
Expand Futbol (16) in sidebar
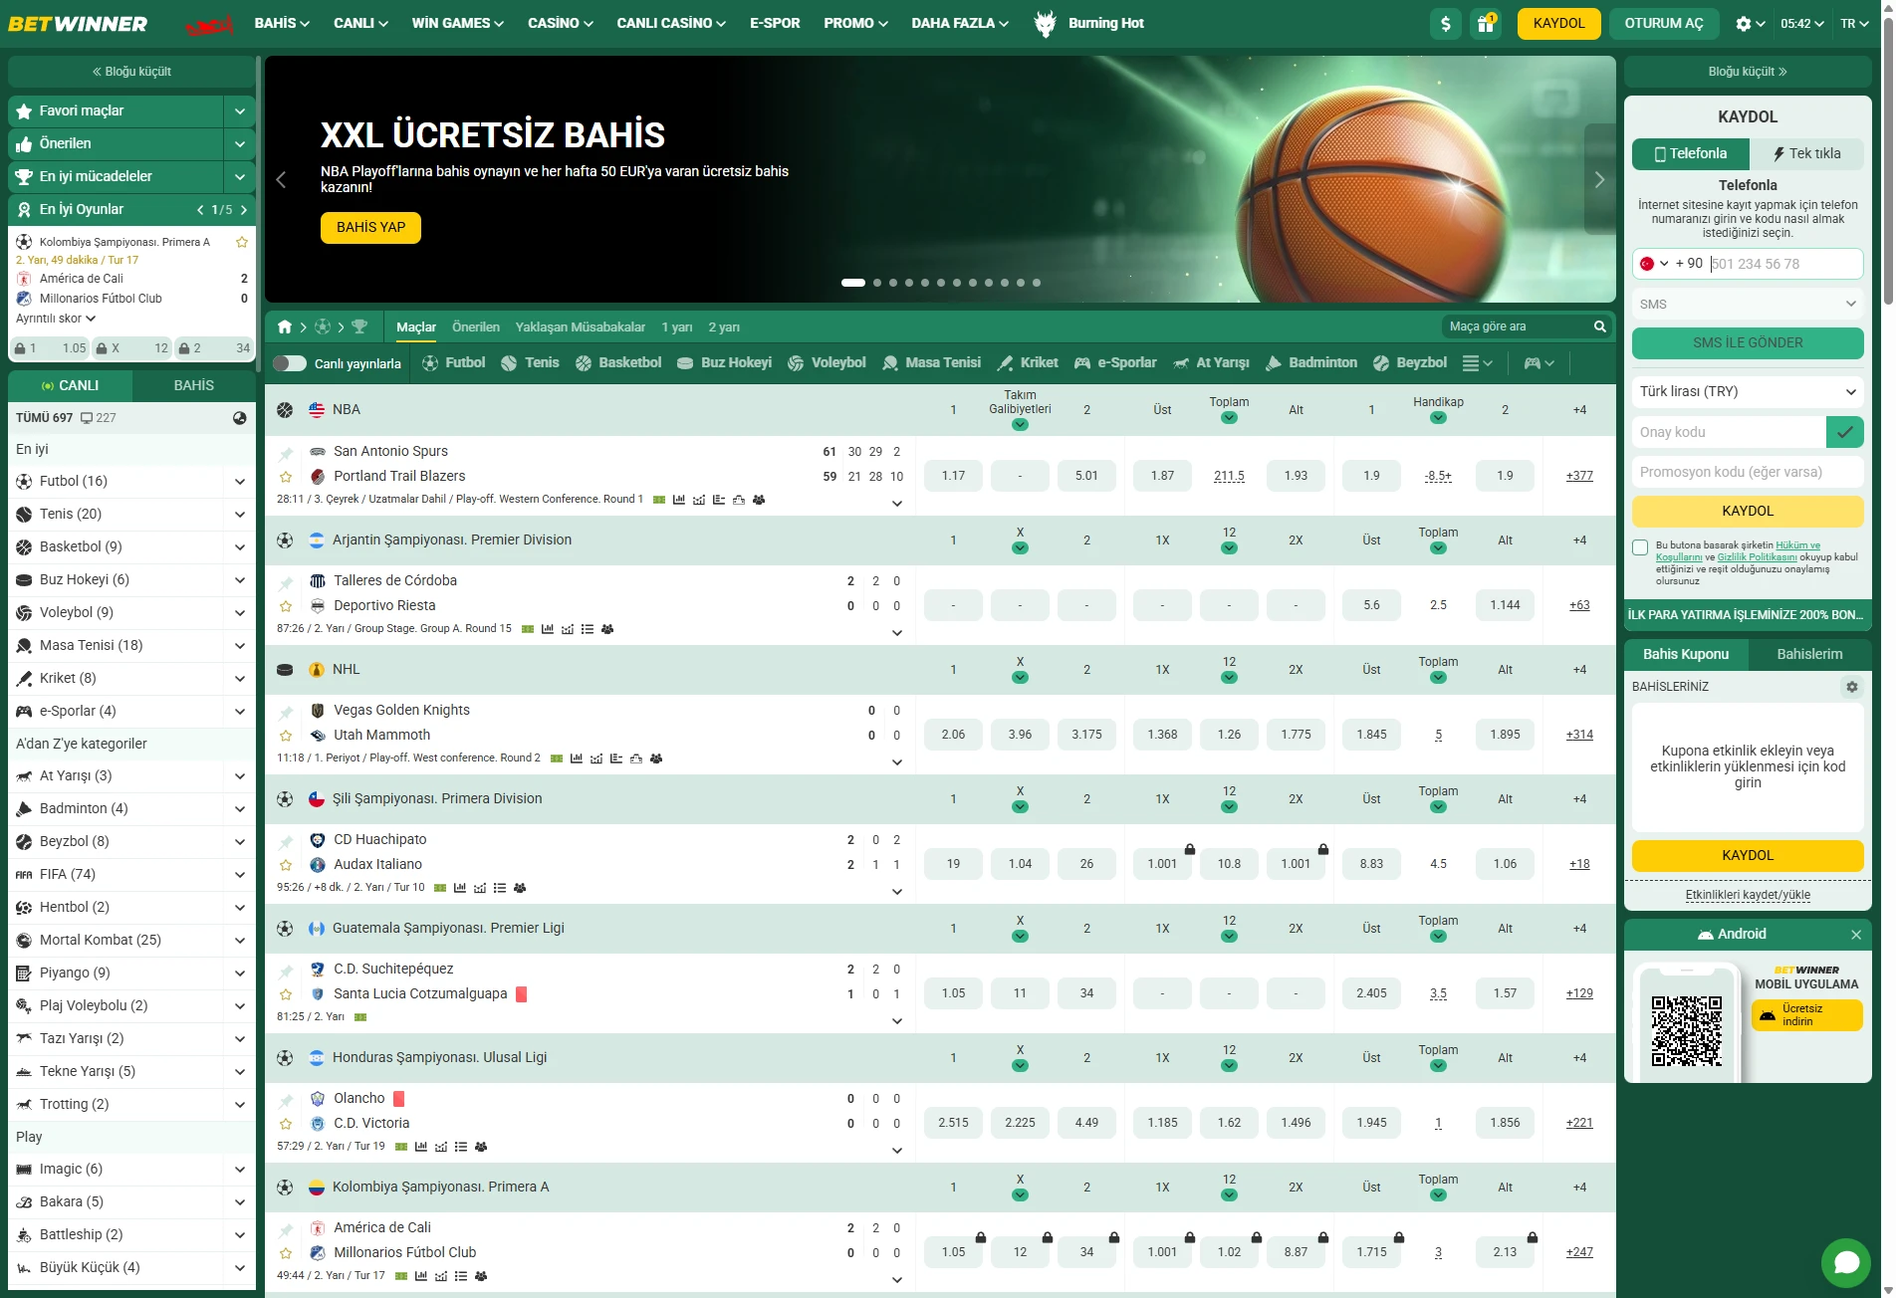(239, 481)
